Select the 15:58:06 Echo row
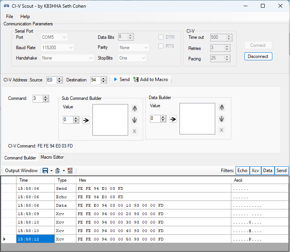This screenshot has height=252, width=290. click(x=145, y=197)
